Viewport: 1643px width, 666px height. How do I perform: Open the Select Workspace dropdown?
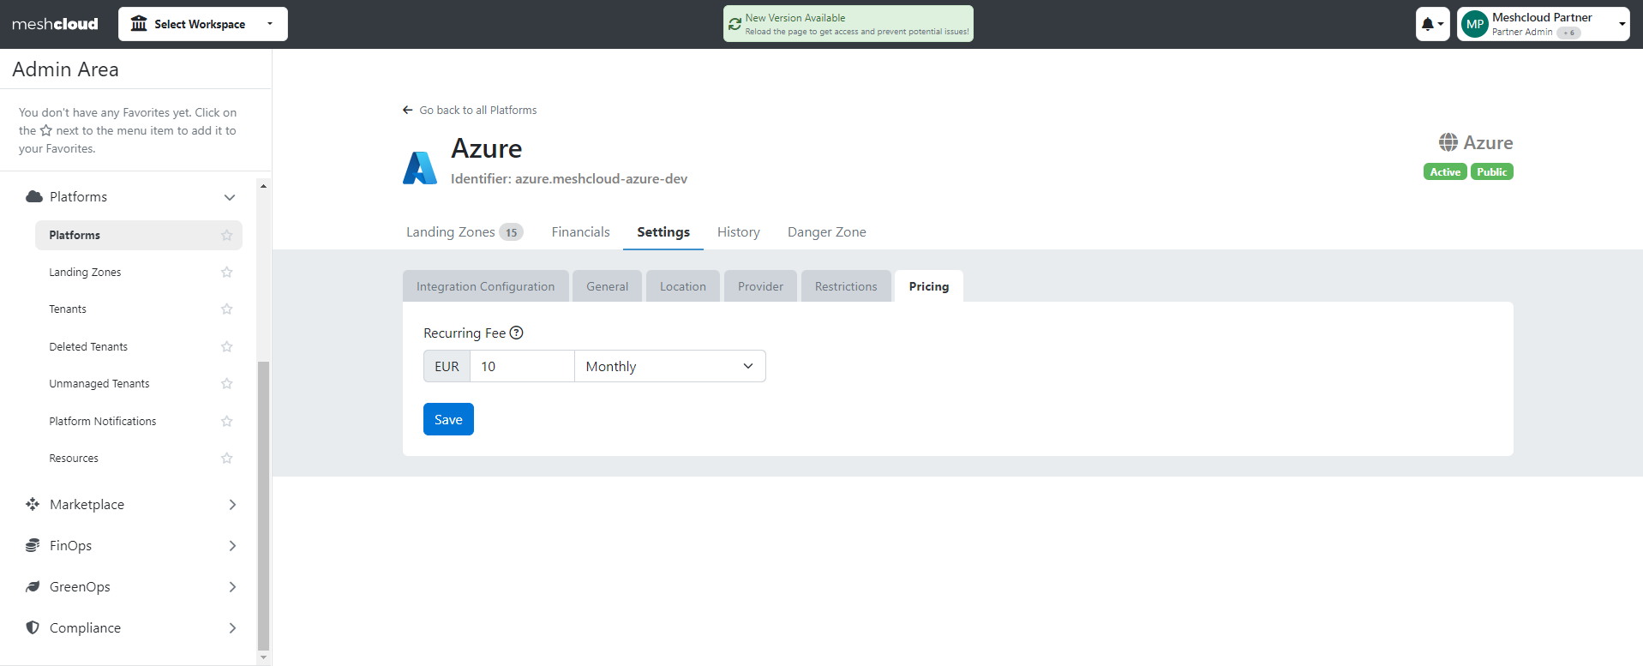pos(202,24)
